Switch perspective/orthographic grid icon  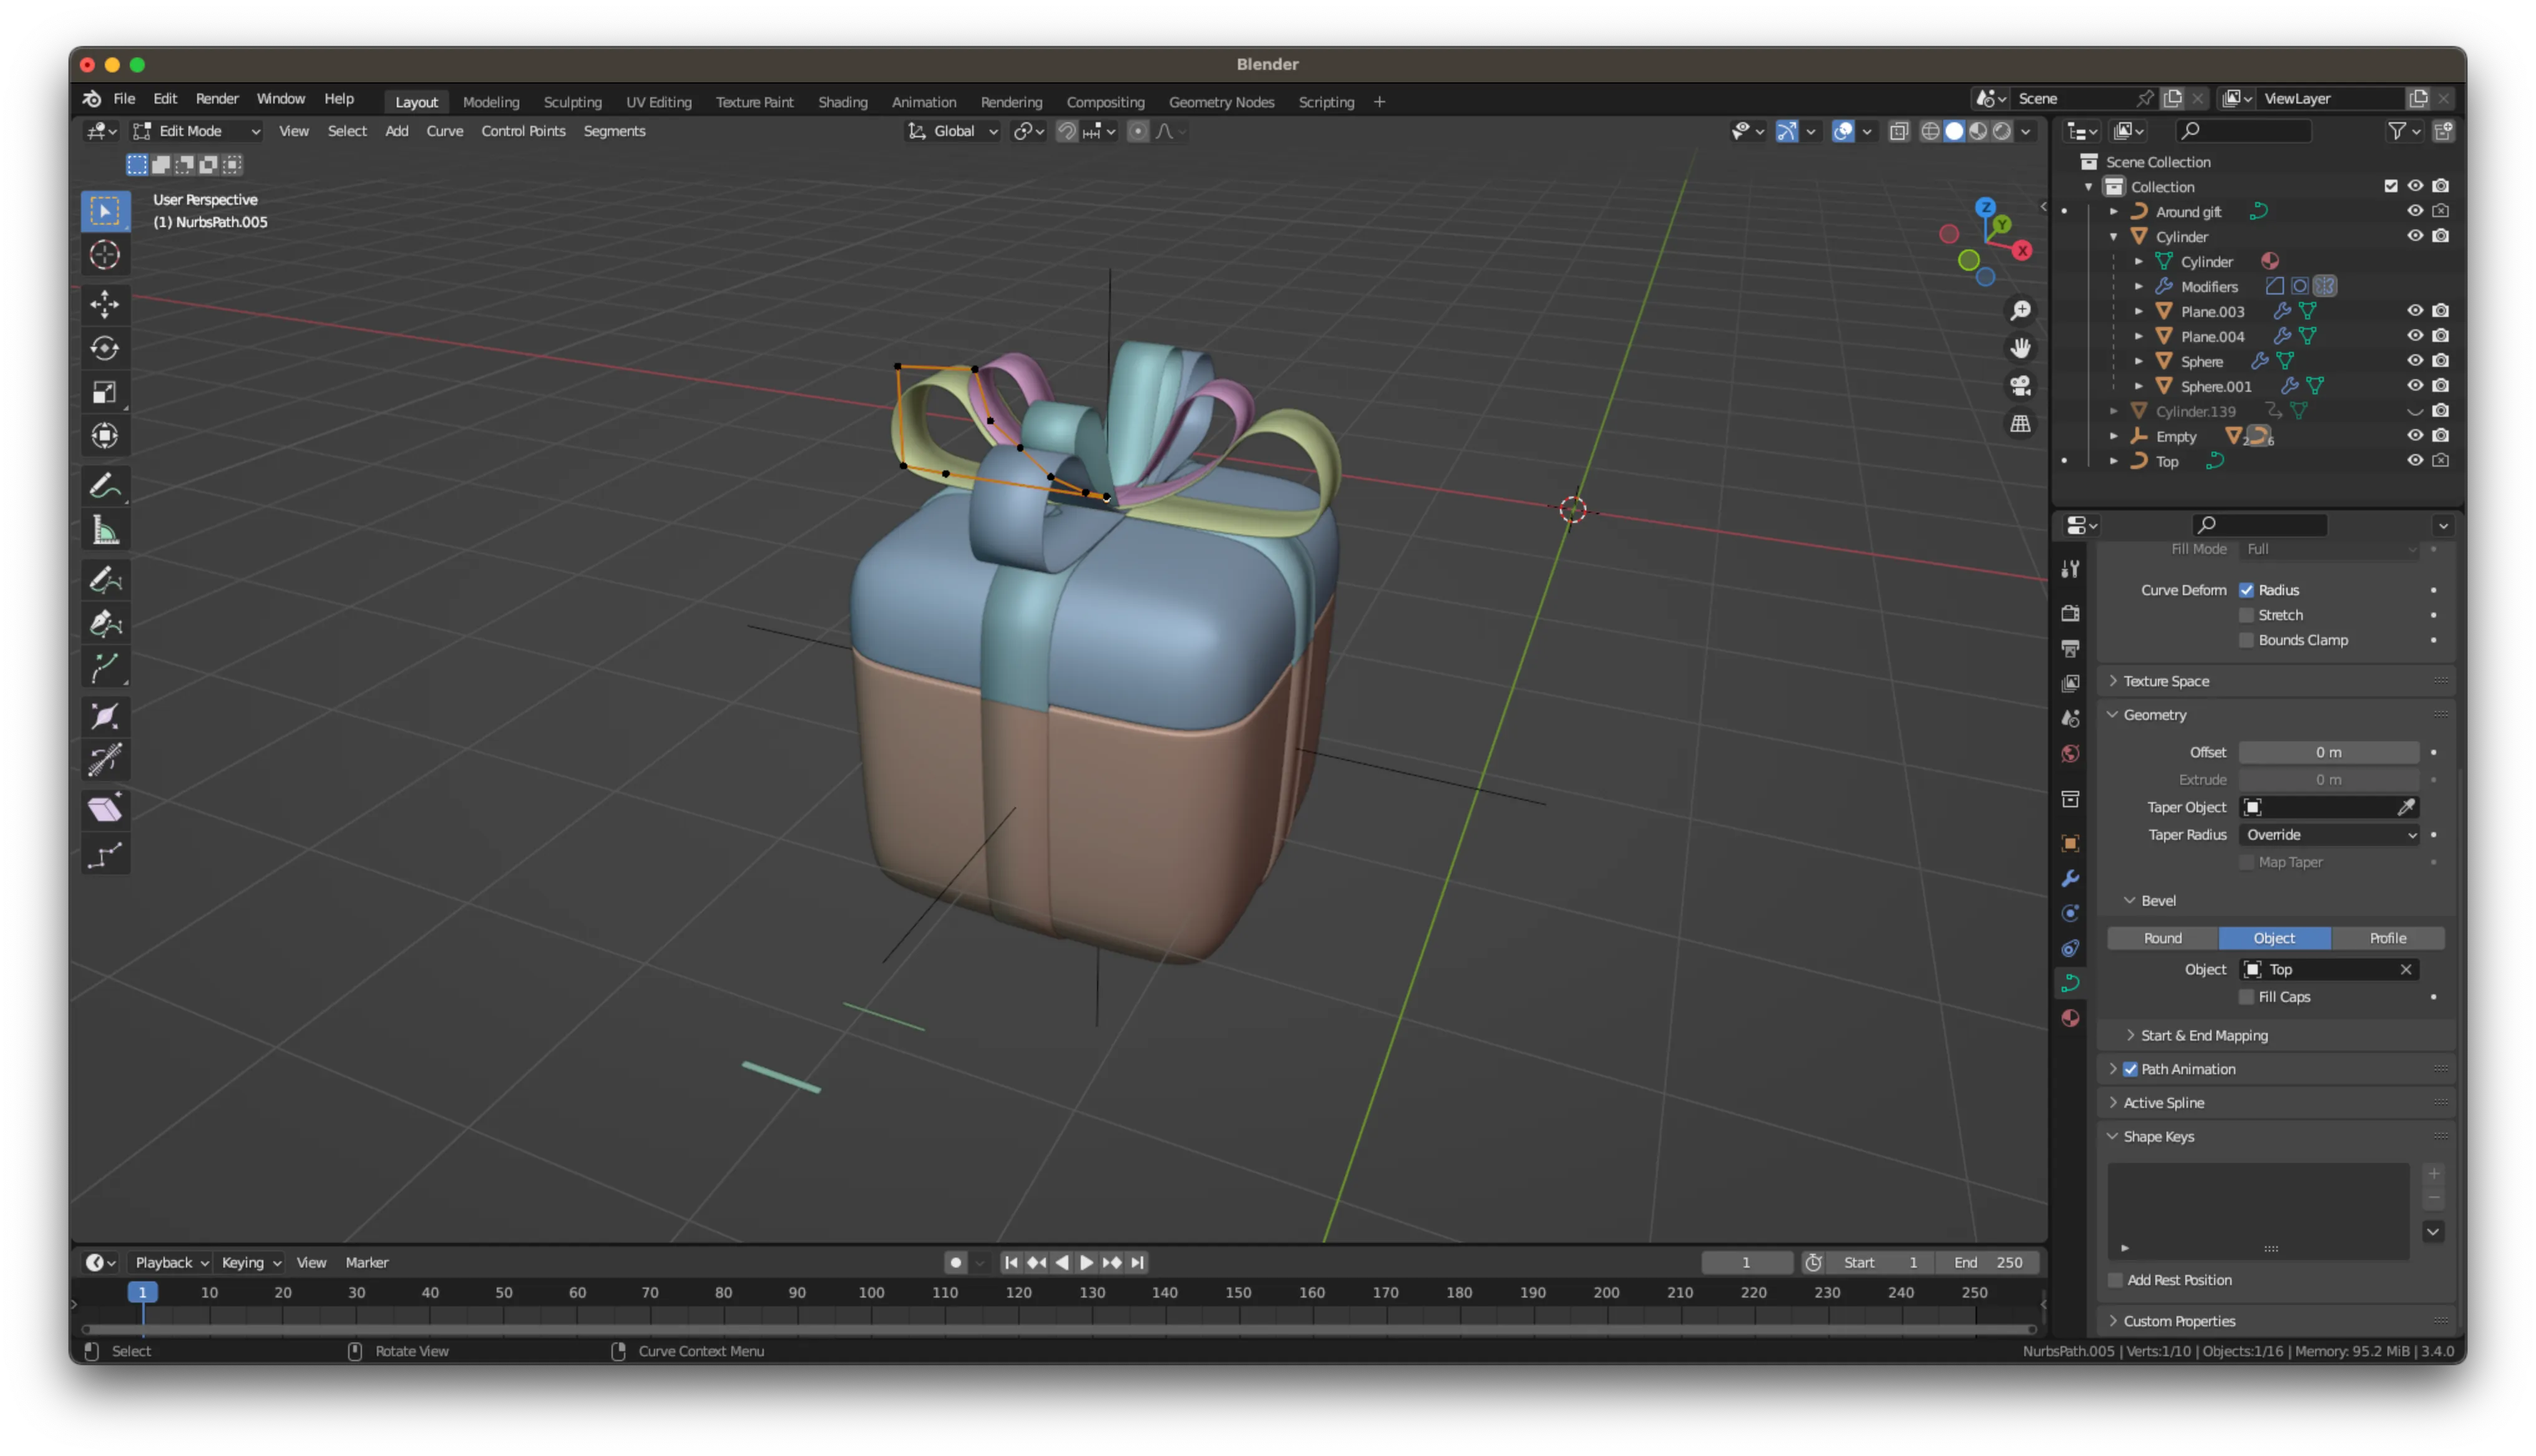[2020, 424]
